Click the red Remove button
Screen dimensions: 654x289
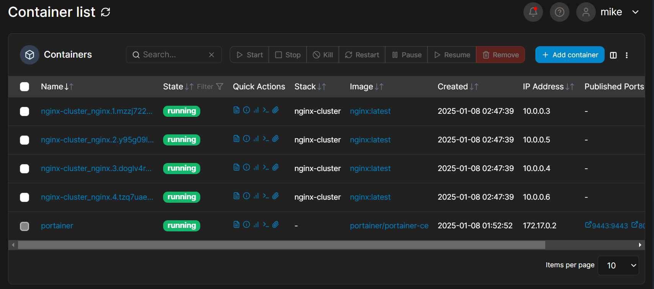[500, 55]
